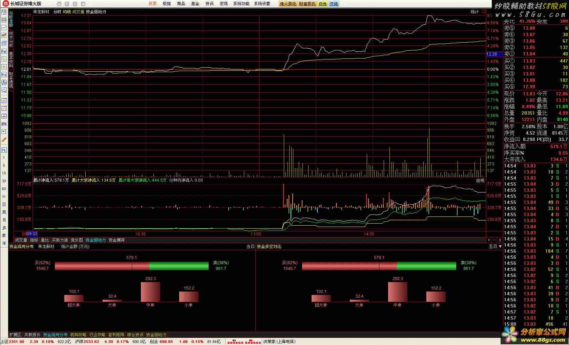Click the red 买(62%) bar in 资金流向分布
Viewport: 569px width, 345px height.
(102, 266)
